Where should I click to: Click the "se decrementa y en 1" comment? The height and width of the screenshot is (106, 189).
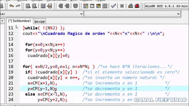[112, 89]
